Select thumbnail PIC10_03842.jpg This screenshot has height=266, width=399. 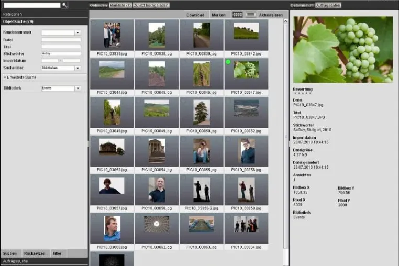(246, 35)
